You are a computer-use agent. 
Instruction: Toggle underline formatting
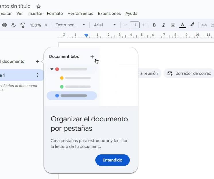coord(173,25)
